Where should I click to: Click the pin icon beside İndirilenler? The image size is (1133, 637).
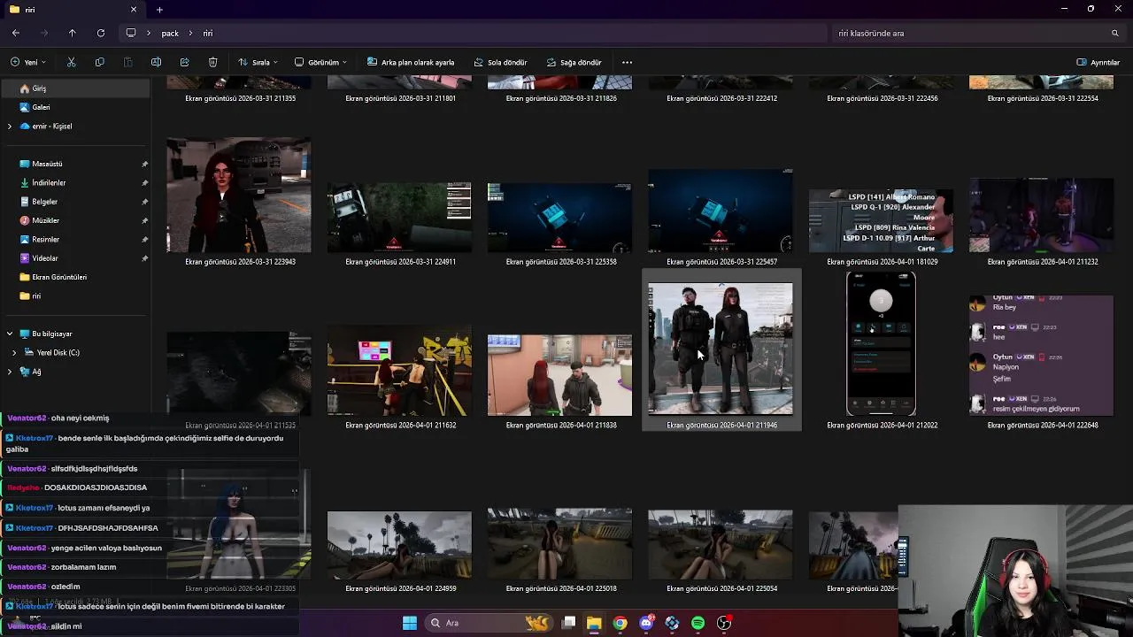pos(144,183)
